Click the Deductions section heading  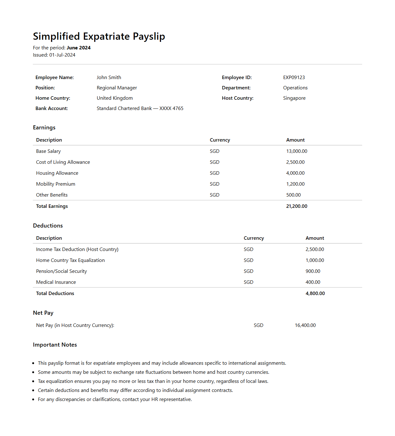[48, 226]
